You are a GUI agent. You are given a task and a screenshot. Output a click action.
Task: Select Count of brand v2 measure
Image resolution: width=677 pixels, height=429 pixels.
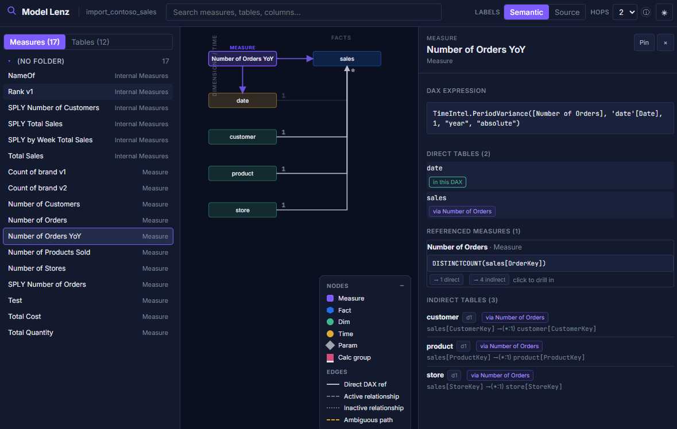88,188
